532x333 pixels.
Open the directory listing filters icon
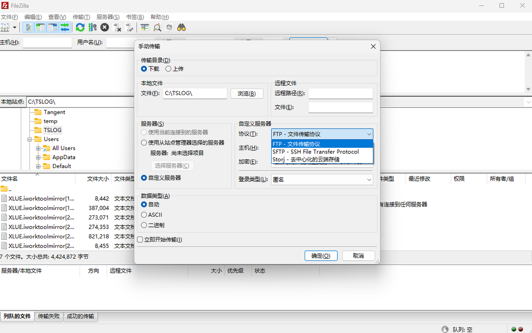coord(145,27)
